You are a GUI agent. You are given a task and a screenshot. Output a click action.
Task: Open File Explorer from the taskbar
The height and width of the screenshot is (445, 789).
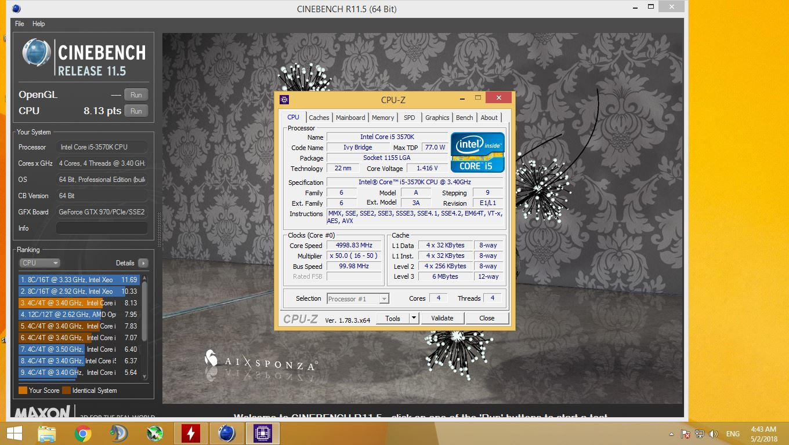point(46,433)
